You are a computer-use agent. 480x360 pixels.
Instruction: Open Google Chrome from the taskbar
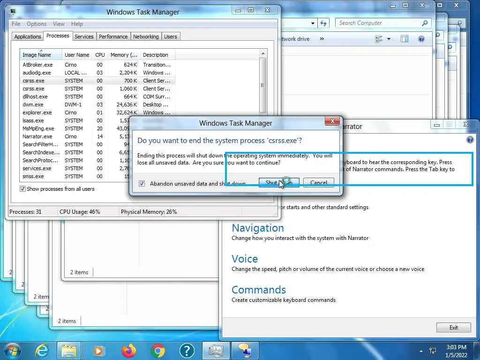(157, 351)
